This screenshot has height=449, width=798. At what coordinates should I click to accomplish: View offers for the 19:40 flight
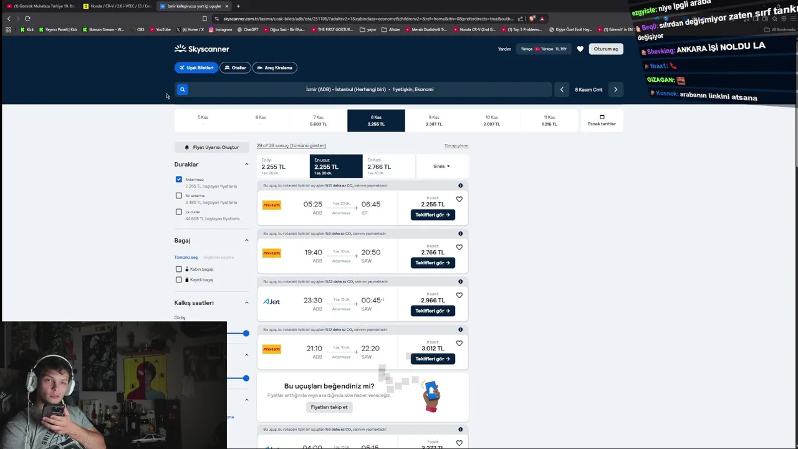(x=433, y=263)
